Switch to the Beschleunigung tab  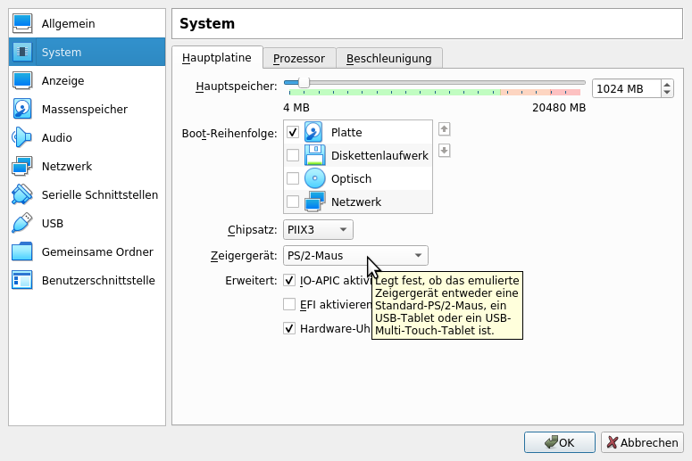[388, 58]
